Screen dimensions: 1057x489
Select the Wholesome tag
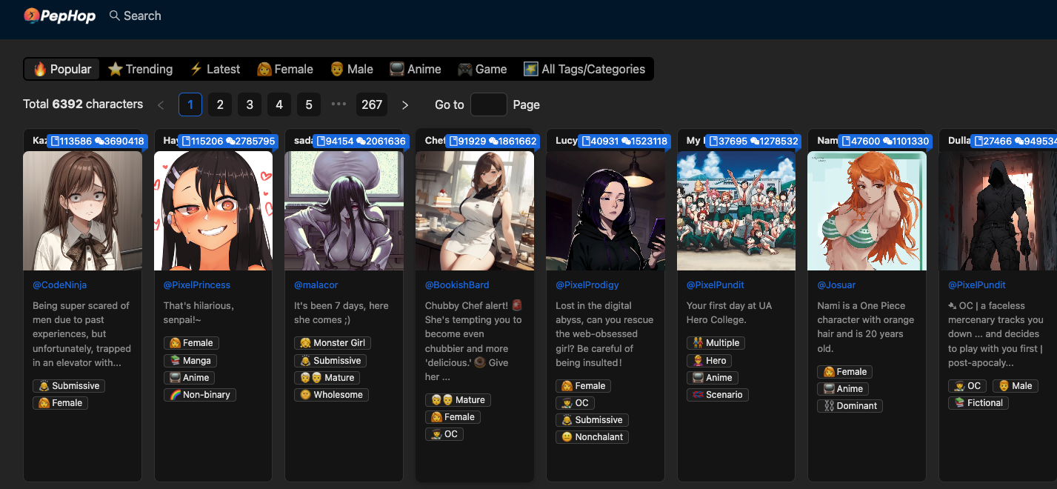pos(331,395)
